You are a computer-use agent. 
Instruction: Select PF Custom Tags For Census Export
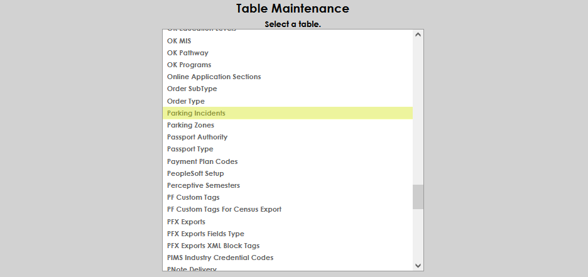224,209
